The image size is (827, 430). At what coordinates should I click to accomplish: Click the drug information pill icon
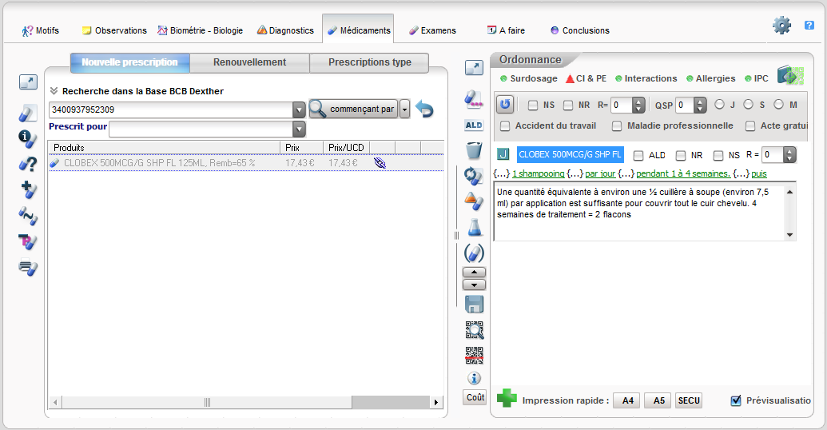(x=28, y=139)
